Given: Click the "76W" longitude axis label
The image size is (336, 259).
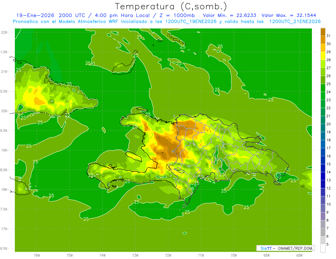Looking at the screenshot, I should (x=37, y=255).
